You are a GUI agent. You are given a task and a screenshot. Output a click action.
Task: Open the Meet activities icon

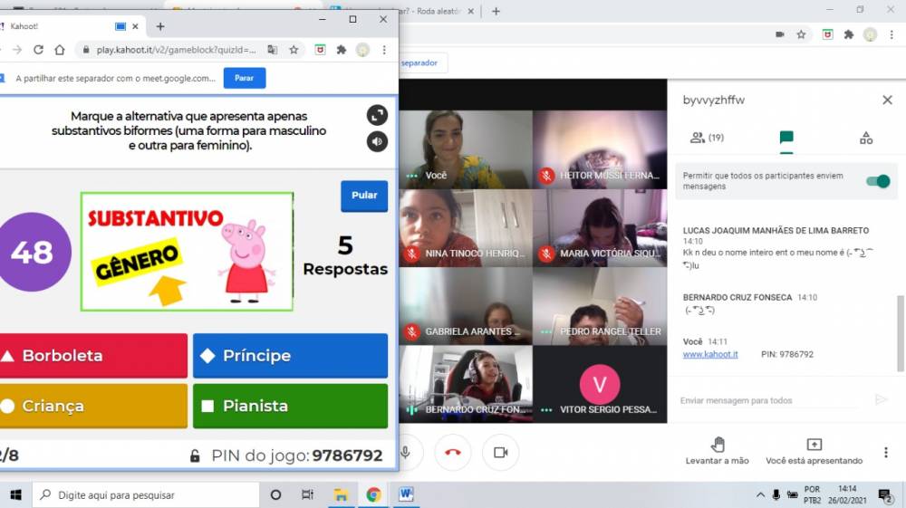click(x=865, y=138)
